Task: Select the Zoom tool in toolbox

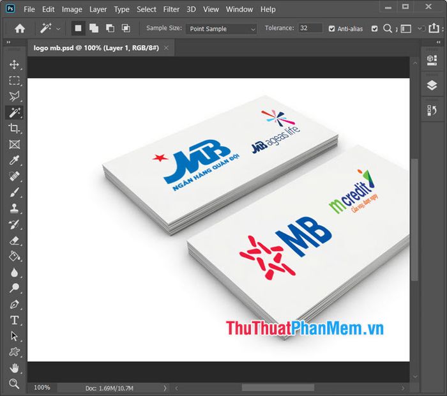Action: [14, 384]
